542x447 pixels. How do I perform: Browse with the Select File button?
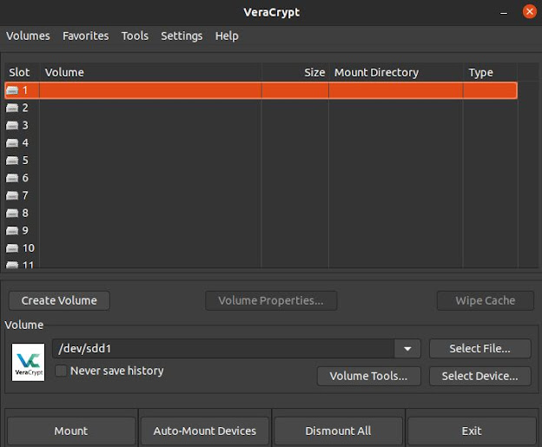tap(479, 349)
